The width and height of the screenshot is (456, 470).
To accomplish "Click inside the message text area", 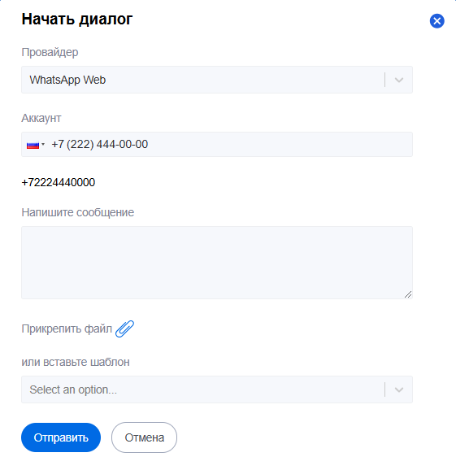I will click(x=217, y=263).
